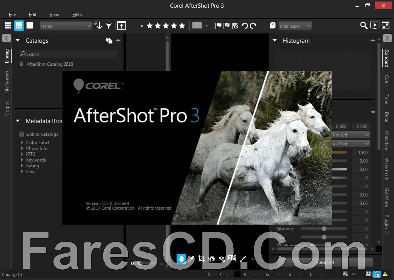Open the Color tools tab
Image resolution: width=394 pixels, height=280 pixels.
(x=386, y=80)
